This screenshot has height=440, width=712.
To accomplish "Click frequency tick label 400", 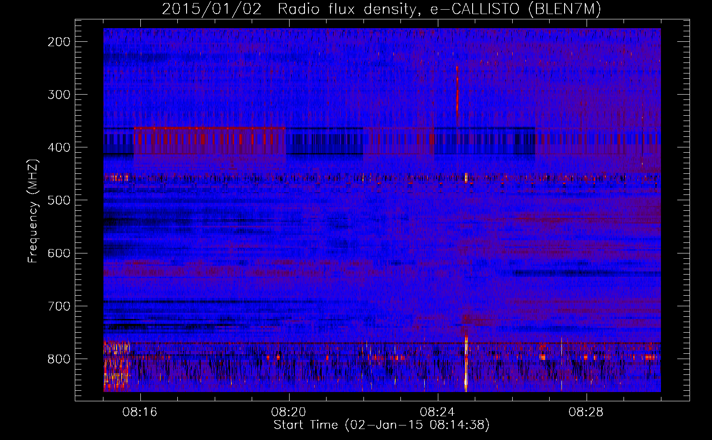I will [59, 147].
